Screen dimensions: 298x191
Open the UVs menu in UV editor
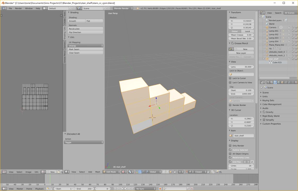coord(37,172)
